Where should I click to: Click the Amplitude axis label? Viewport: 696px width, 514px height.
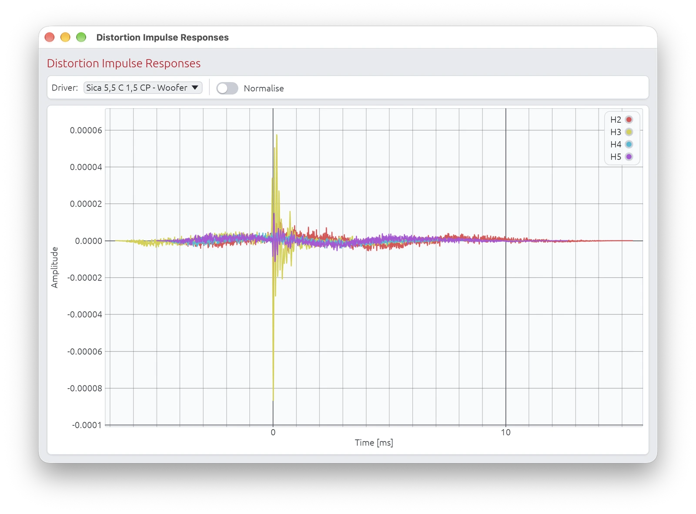[54, 267]
